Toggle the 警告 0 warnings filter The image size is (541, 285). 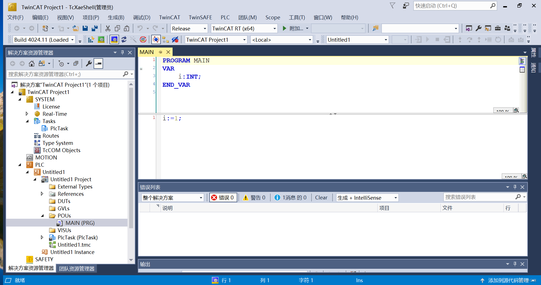254,197
